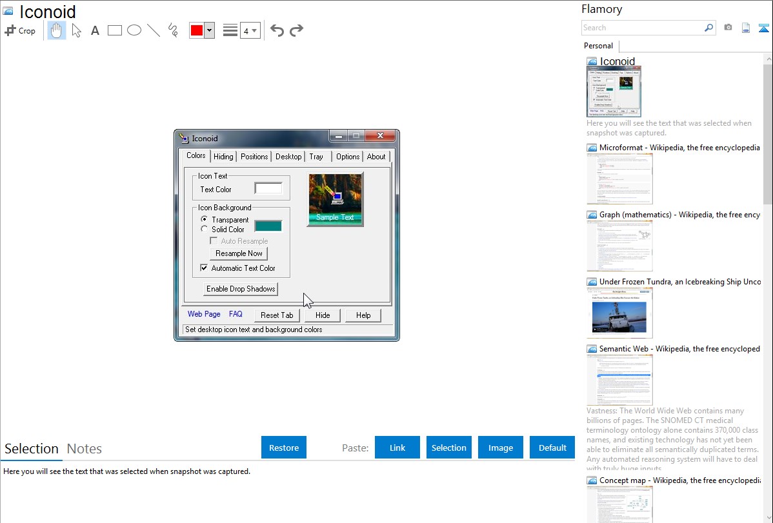Select the Semantic Web snapshot title
Viewport: 773px width, 523px height.
click(x=679, y=349)
